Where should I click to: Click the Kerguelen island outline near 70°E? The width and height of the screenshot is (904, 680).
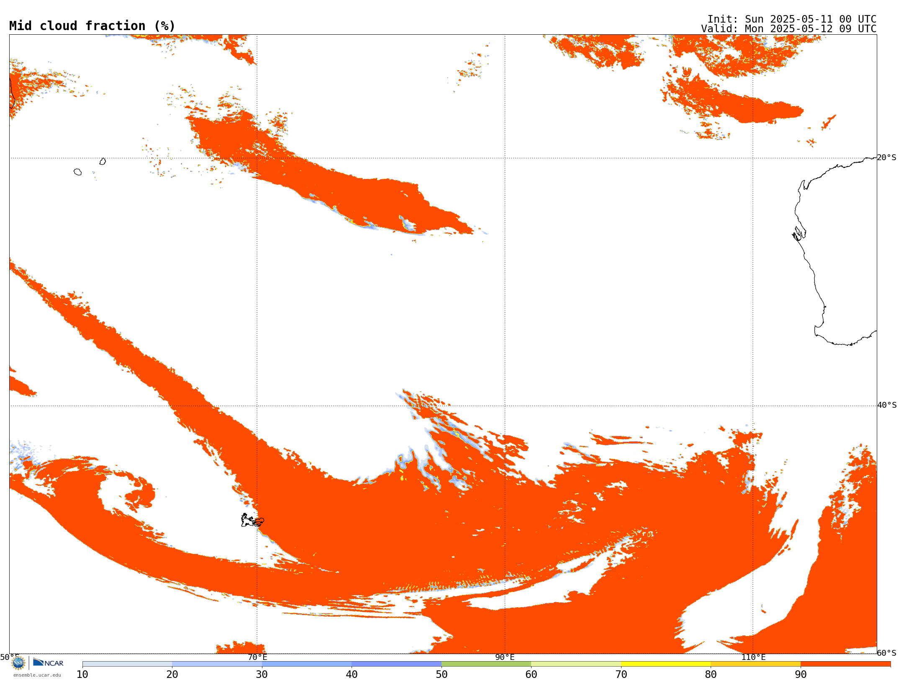point(252,520)
